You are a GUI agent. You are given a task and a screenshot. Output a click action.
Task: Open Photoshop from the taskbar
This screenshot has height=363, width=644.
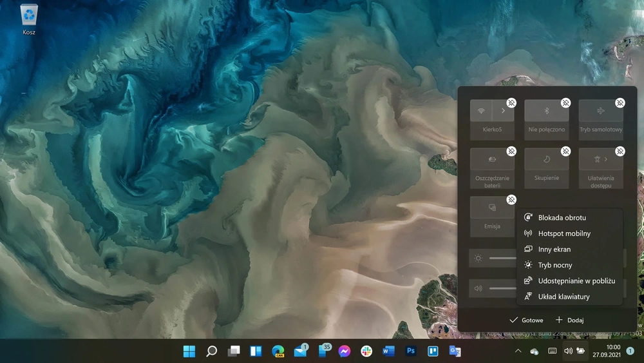tap(410, 351)
